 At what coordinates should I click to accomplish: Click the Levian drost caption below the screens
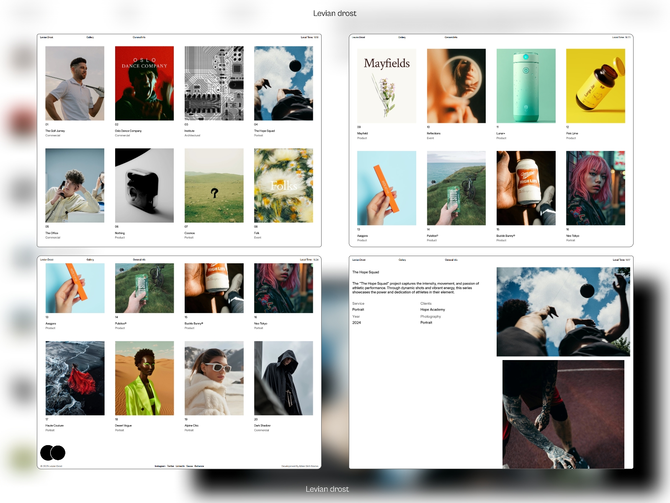[x=327, y=489]
